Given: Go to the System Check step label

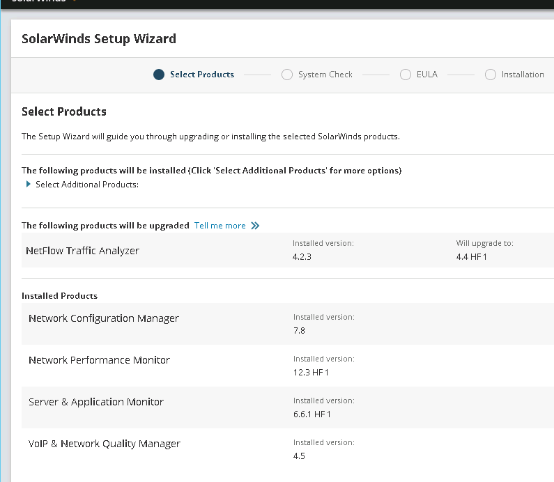Looking at the screenshot, I should (x=325, y=75).
